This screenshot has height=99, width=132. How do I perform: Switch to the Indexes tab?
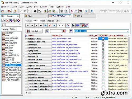[51, 21]
